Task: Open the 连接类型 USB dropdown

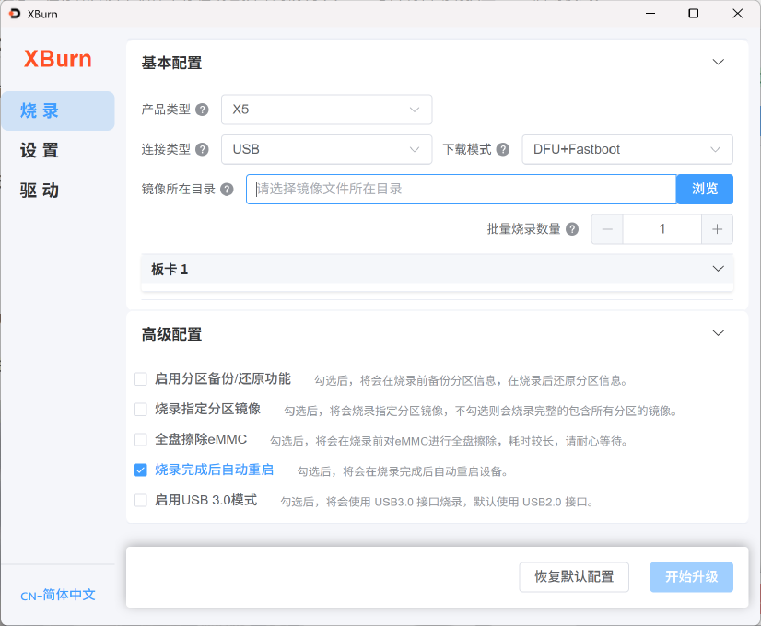Action: point(327,149)
